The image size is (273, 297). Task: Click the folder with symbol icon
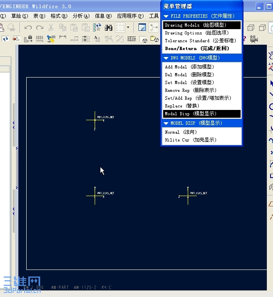(x=155, y=39)
